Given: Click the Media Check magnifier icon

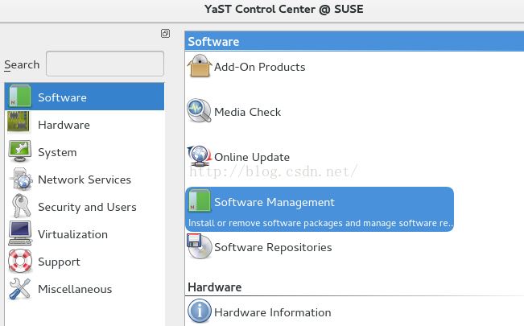Looking at the screenshot, I should click(x=199, y=110).
